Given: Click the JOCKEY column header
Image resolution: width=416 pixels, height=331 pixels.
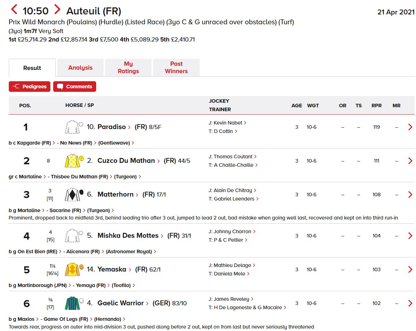Looking at the screenshot, I should pyautogui.click(x=219, y=101).
